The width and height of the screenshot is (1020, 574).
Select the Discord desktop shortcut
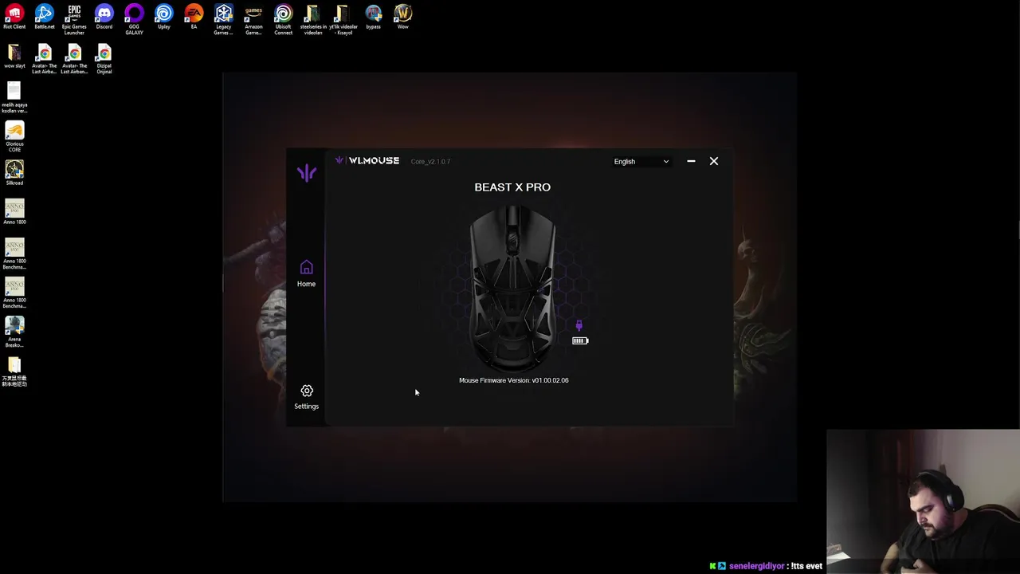point(104,18)
